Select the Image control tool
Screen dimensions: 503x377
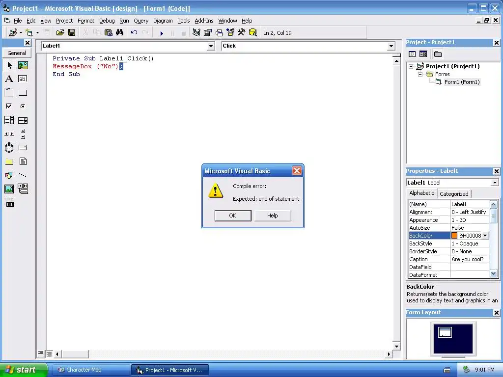click(x=9, y=189)
